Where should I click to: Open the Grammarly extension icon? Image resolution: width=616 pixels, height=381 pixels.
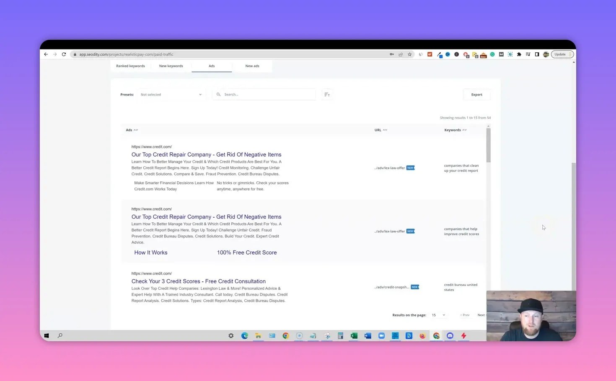[493, 54]
